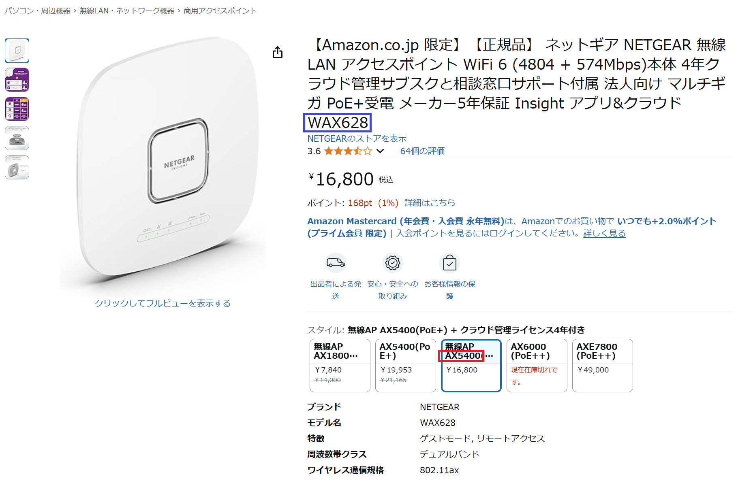Open the 商用アクセスポイント breadcrumb
738x481 pixels.
[220, 11]
